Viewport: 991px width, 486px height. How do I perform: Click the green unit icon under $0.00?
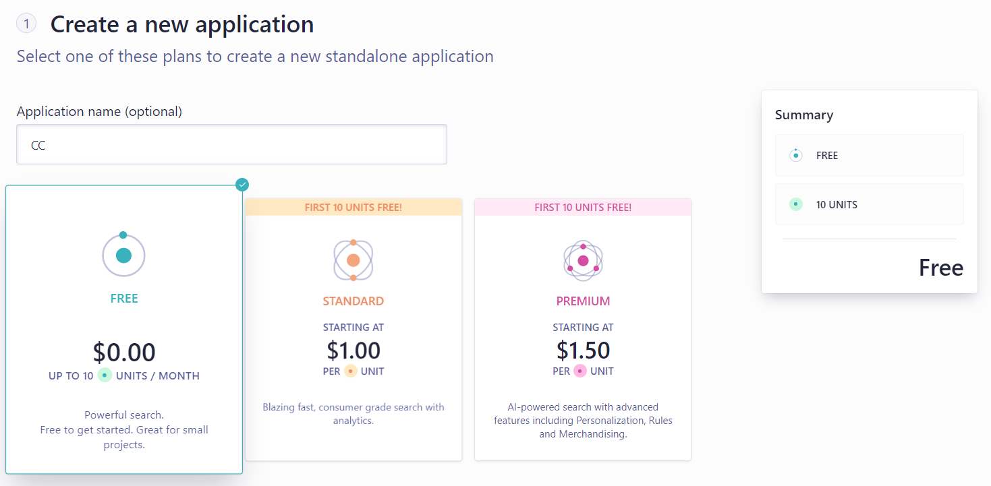[105, 375]
